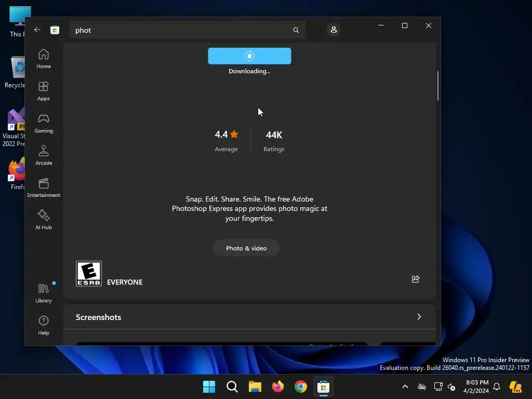Open the Photo & video category

246,248
